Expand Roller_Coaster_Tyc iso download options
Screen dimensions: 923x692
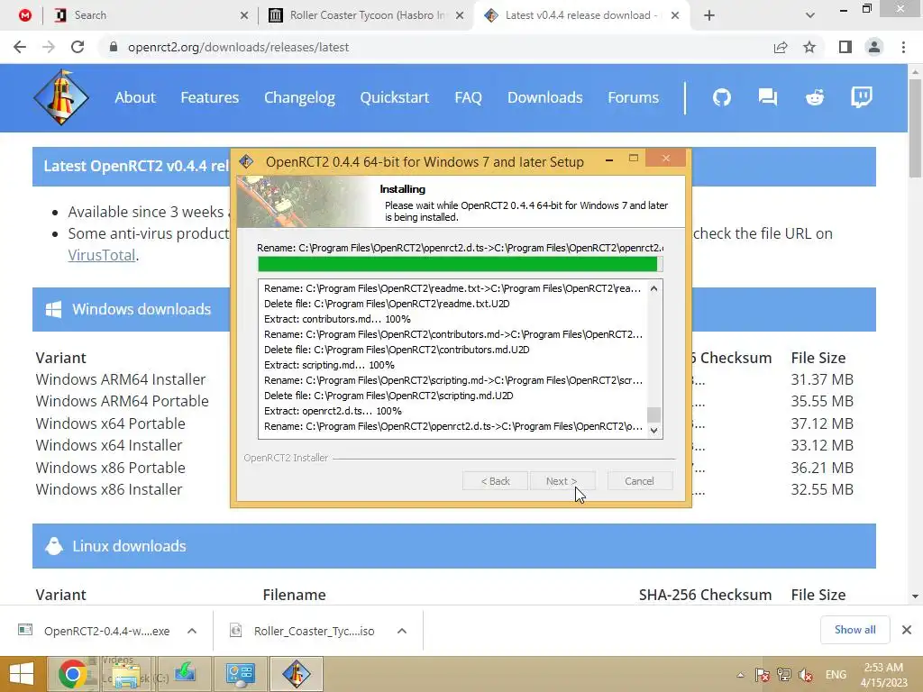pos(402,631)
